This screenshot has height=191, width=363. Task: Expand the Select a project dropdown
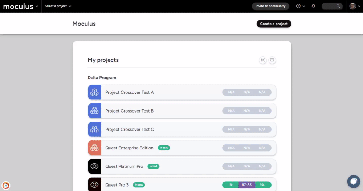click(x=58, y=6)
